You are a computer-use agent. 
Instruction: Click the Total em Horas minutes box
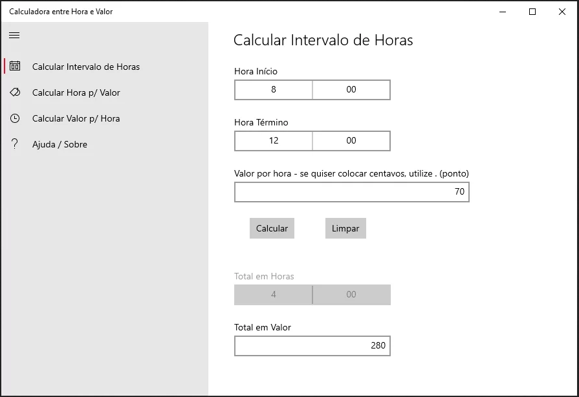351,295
